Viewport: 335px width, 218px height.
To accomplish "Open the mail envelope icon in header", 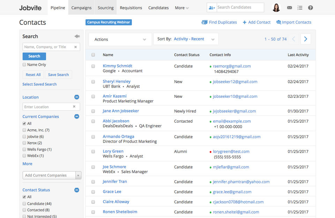I will (x=289, y=8).
